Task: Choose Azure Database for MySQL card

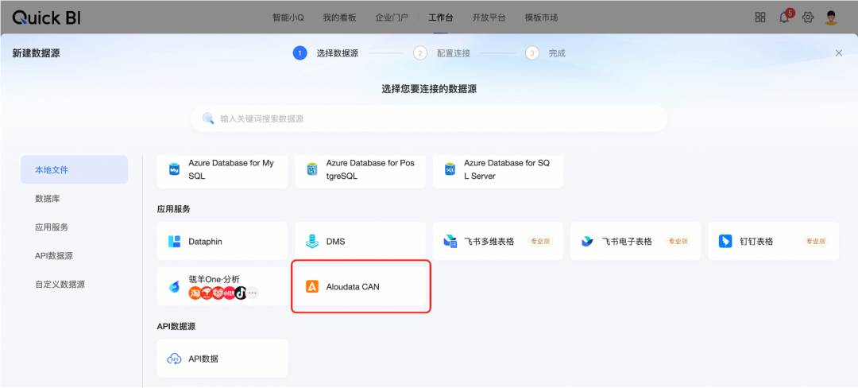Action: 222,170
